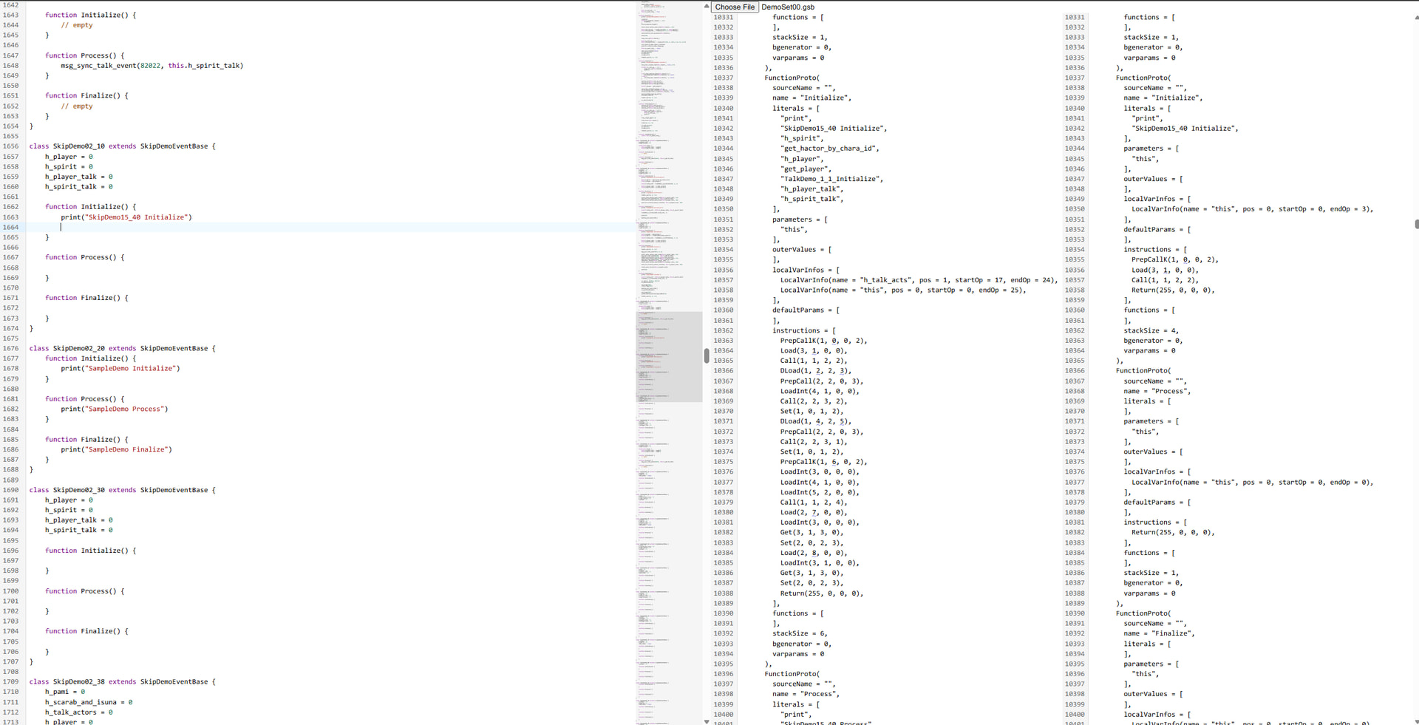Click the minimap's highlighted viewport region
Screen dimensions: 1419x725
click(x=669, y=356)
